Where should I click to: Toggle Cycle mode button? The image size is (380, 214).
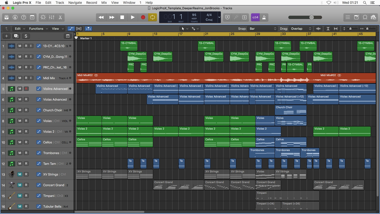tap(153, 17)
